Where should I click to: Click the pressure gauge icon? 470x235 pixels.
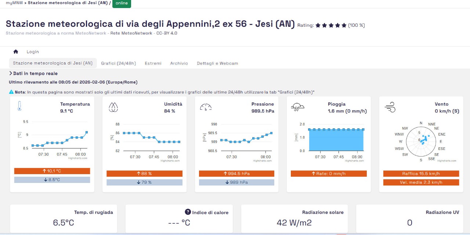pyautogui.click(x=206, y=107)
